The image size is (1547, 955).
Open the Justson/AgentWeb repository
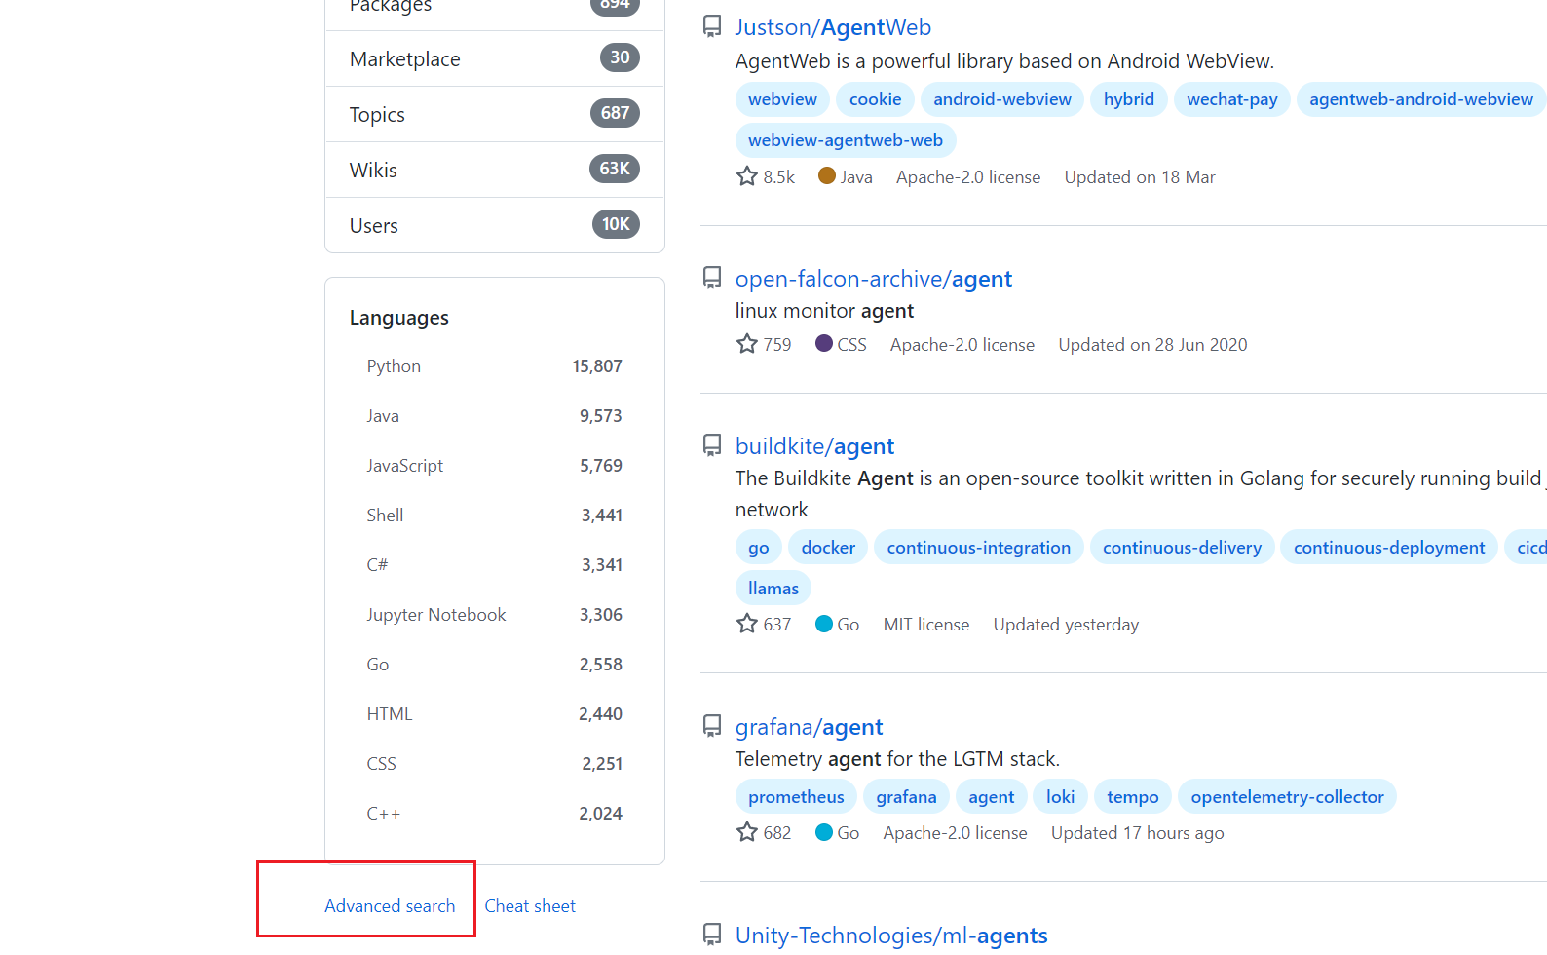[x=833, y=27]
